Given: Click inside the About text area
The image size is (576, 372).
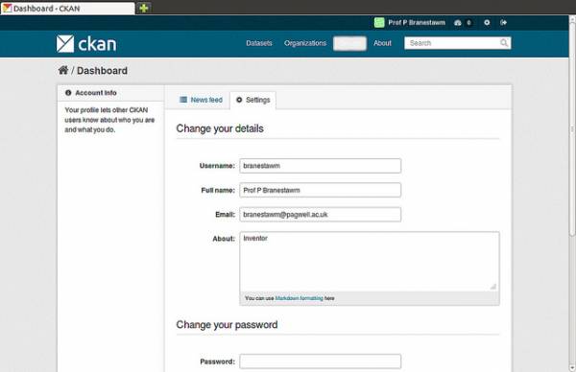Looking at the screenshot, I should click(x=370, y=262).
